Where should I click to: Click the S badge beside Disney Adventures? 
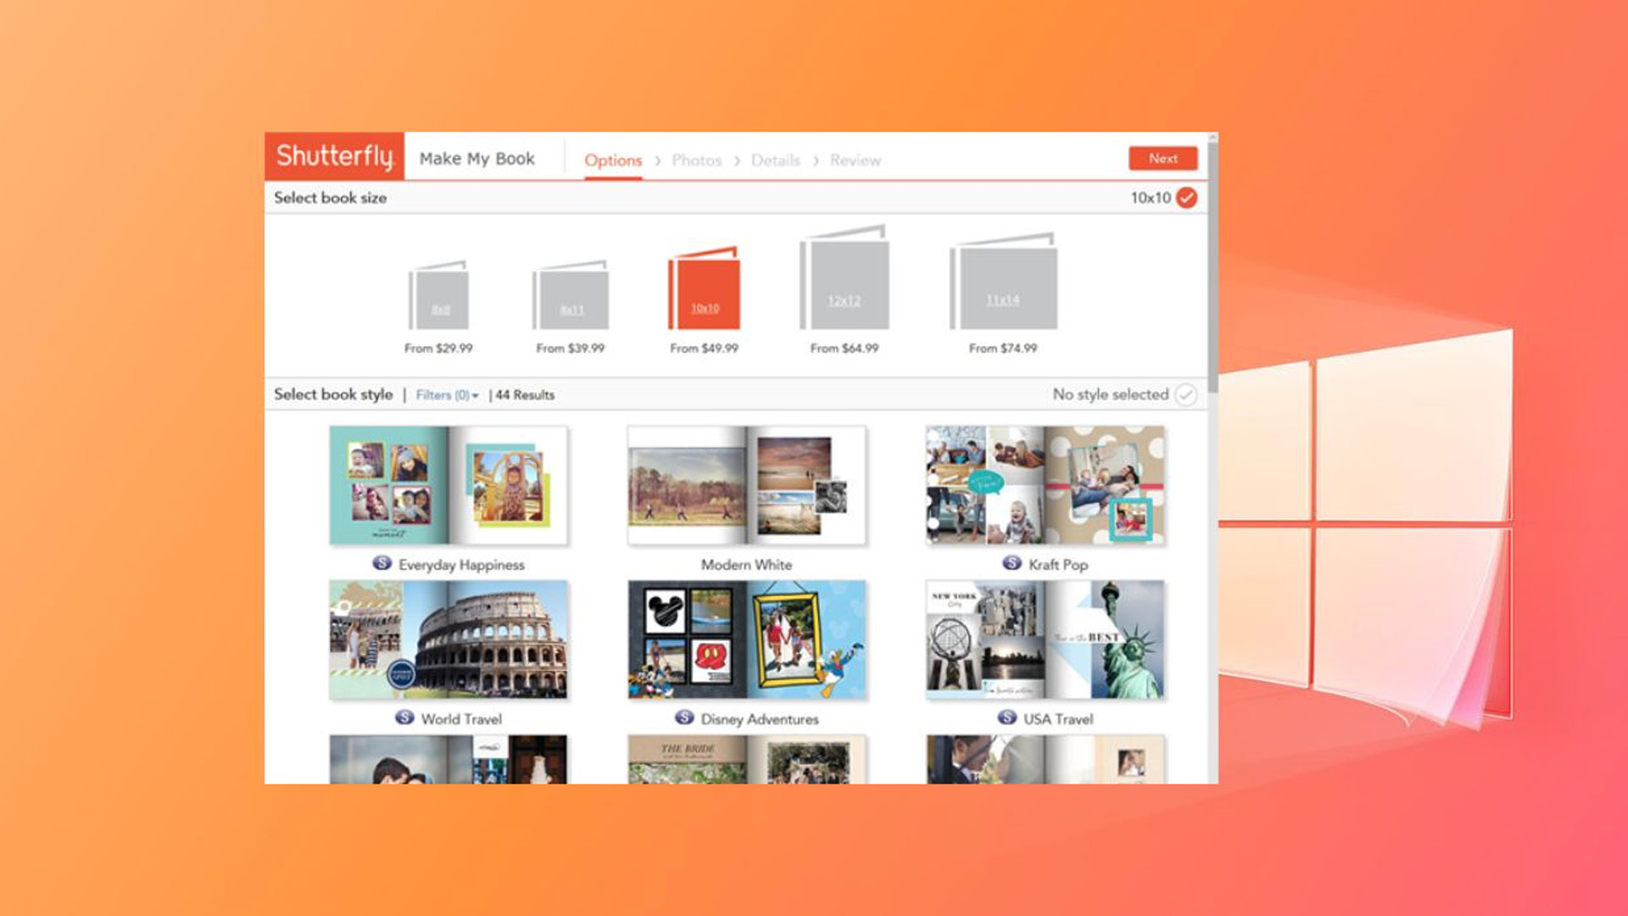click(x=684, y=718)
